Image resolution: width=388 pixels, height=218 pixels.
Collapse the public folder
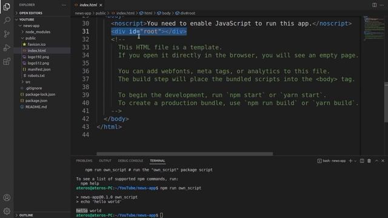coord(30,38)
